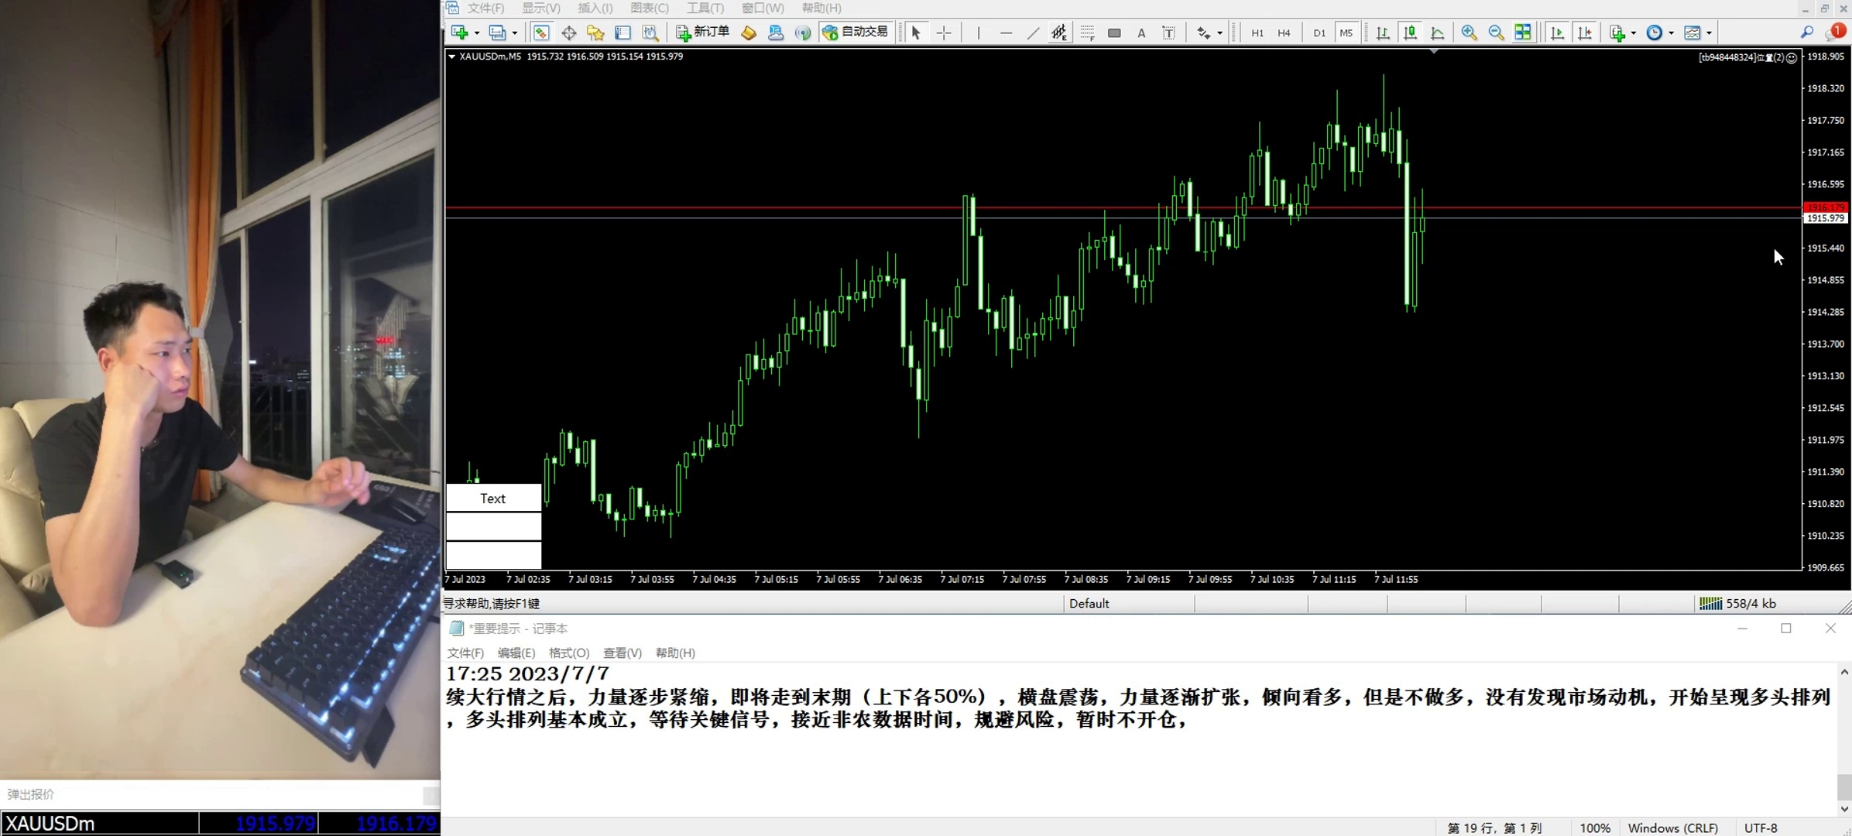Image resolution: width=1852 pixels, height=836 pixels.
Task: Expand the new chart dropdown arrow
Action: point(477,33)
